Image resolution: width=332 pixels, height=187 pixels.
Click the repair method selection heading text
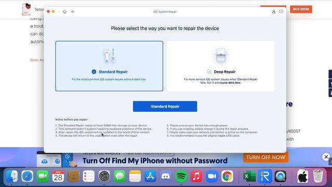tap(165, 28)
